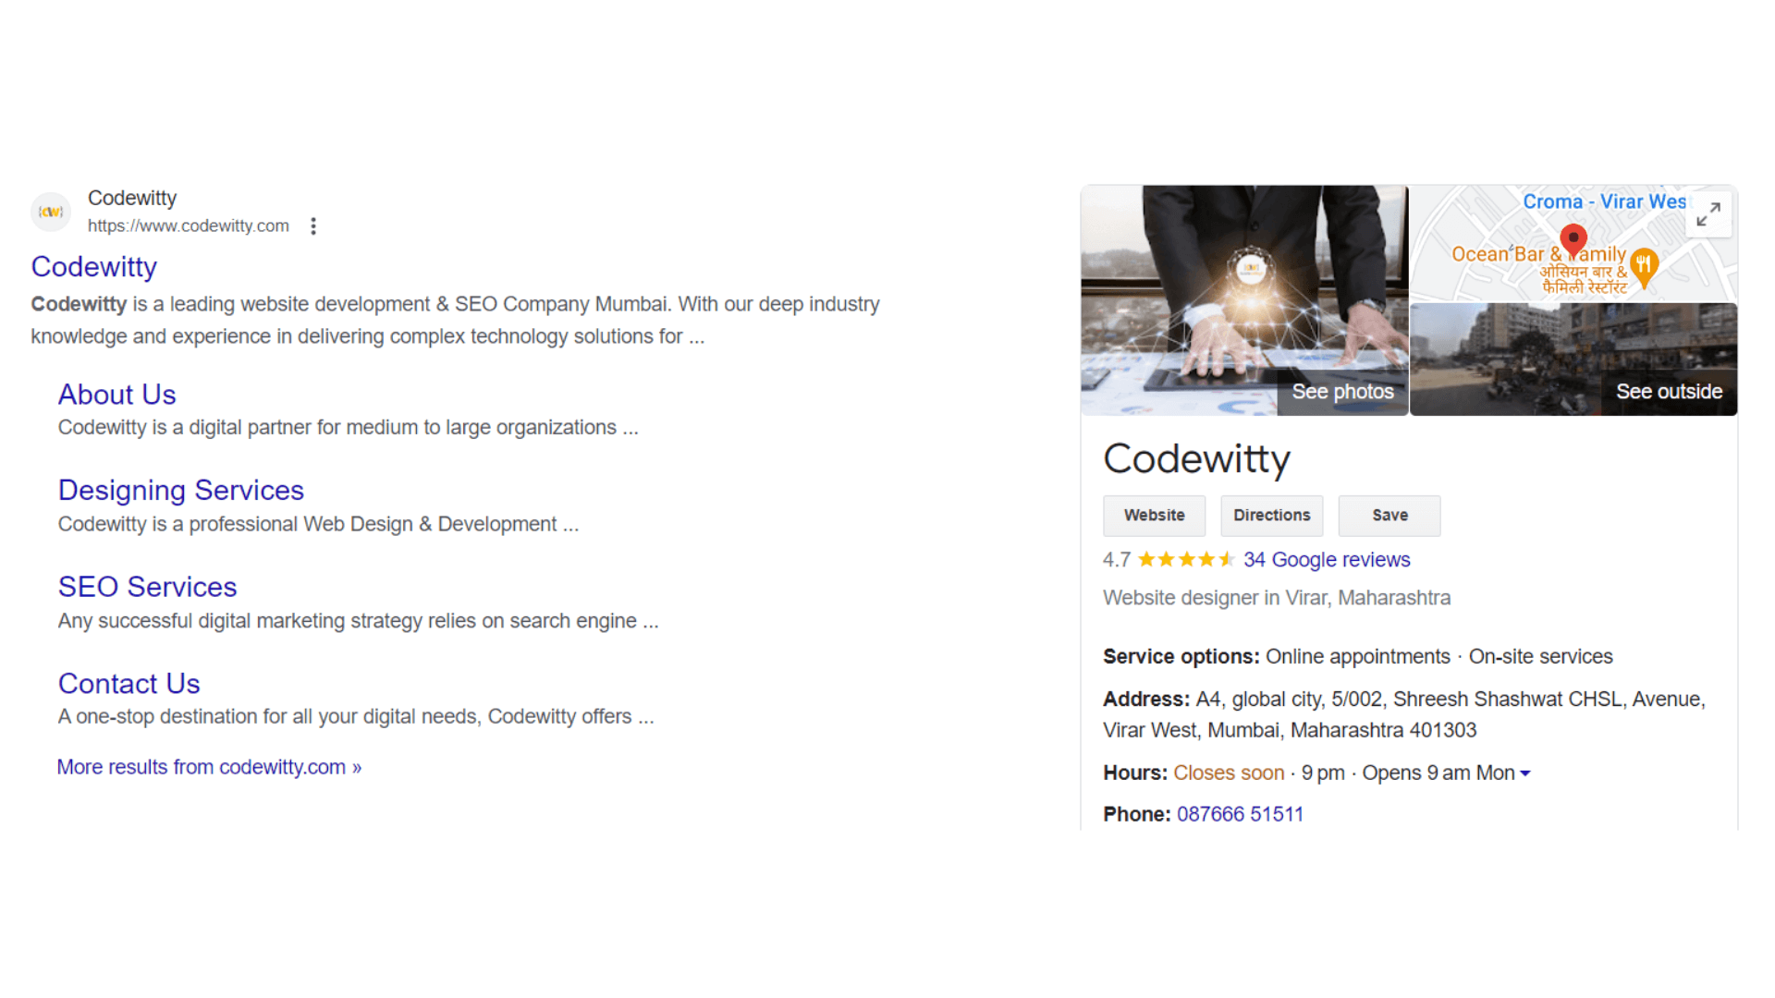Click the Website button for Codewitty
Image resolution: width=1775 pixels, height=998 pixels.
pos(1153,514)
